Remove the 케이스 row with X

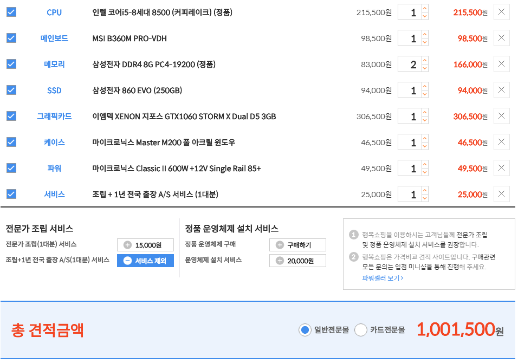(x=501, y=142)
